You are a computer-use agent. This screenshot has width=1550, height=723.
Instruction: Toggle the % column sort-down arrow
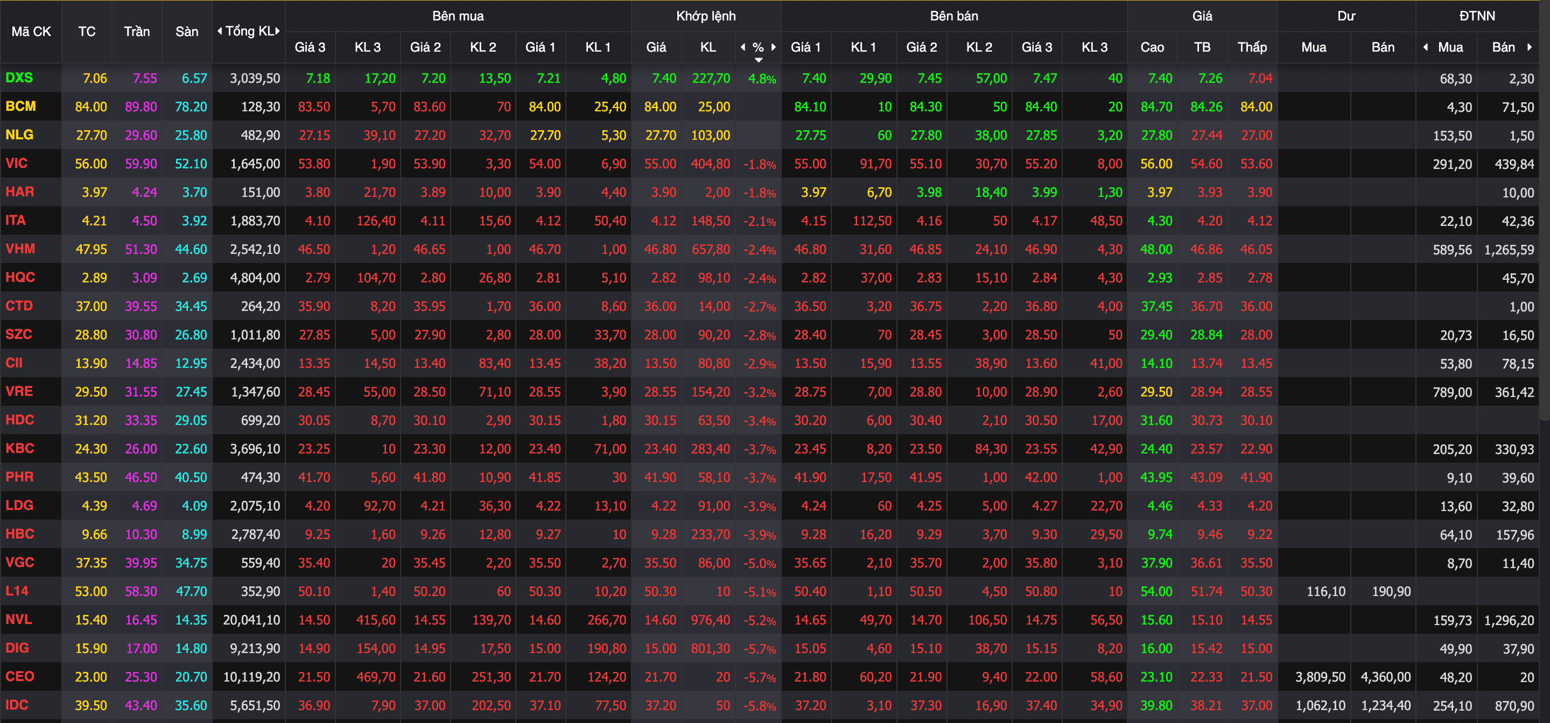tap(758, 60)
